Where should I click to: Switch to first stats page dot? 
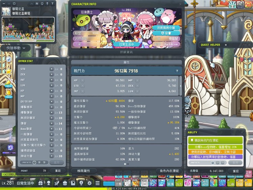click(125, 164)
